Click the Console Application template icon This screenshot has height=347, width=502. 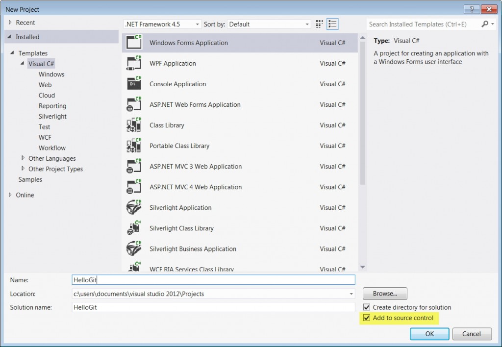point(134,83)
